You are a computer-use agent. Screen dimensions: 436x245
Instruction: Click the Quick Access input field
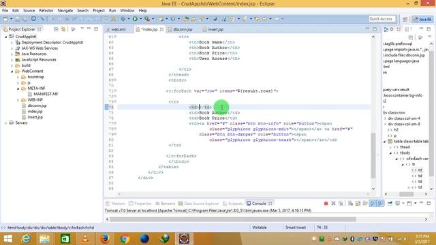point(381,19)
